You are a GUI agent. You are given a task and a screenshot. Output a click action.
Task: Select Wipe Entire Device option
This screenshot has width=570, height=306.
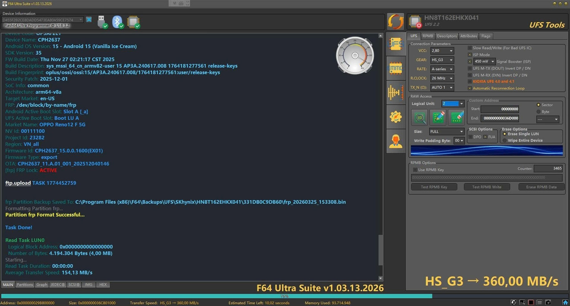[x=505, y=141]
